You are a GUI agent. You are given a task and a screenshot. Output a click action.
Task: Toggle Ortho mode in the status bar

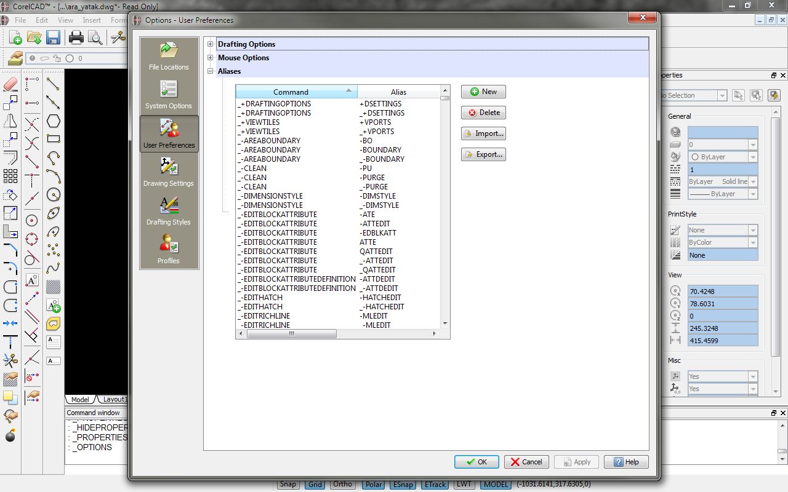(342, 485)
